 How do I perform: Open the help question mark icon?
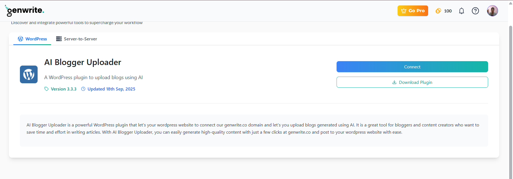click(x=475, y=11)
